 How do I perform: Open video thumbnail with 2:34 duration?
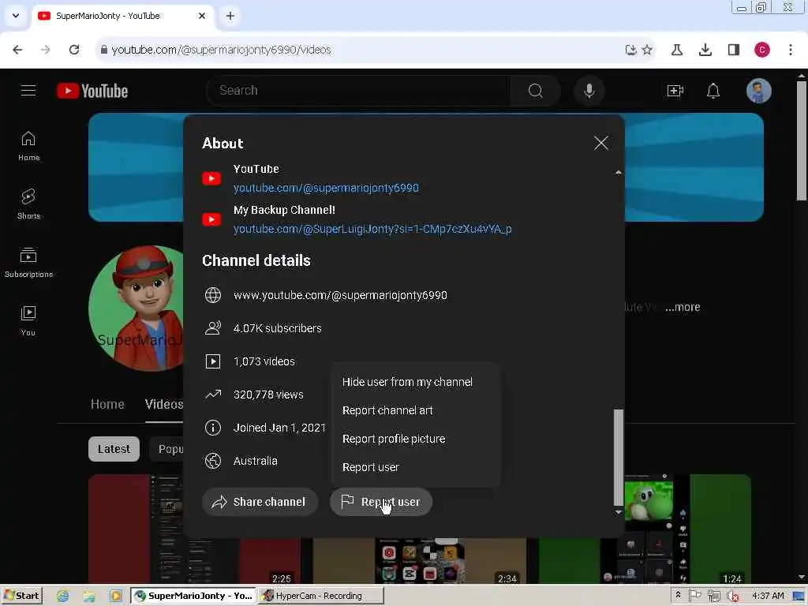coord(420,561)
